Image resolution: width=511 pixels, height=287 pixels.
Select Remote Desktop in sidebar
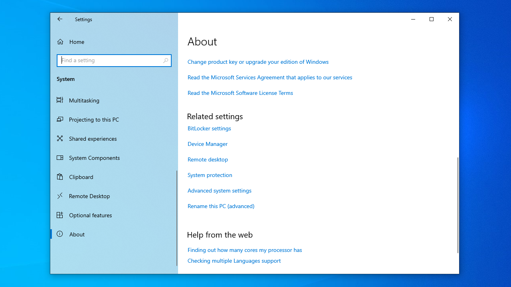[x=113, y=196]
